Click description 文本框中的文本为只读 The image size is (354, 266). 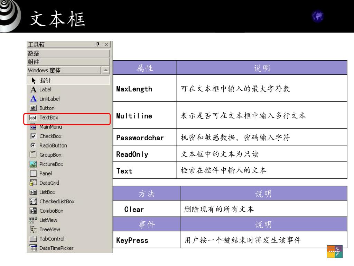(x=220, y=154)
